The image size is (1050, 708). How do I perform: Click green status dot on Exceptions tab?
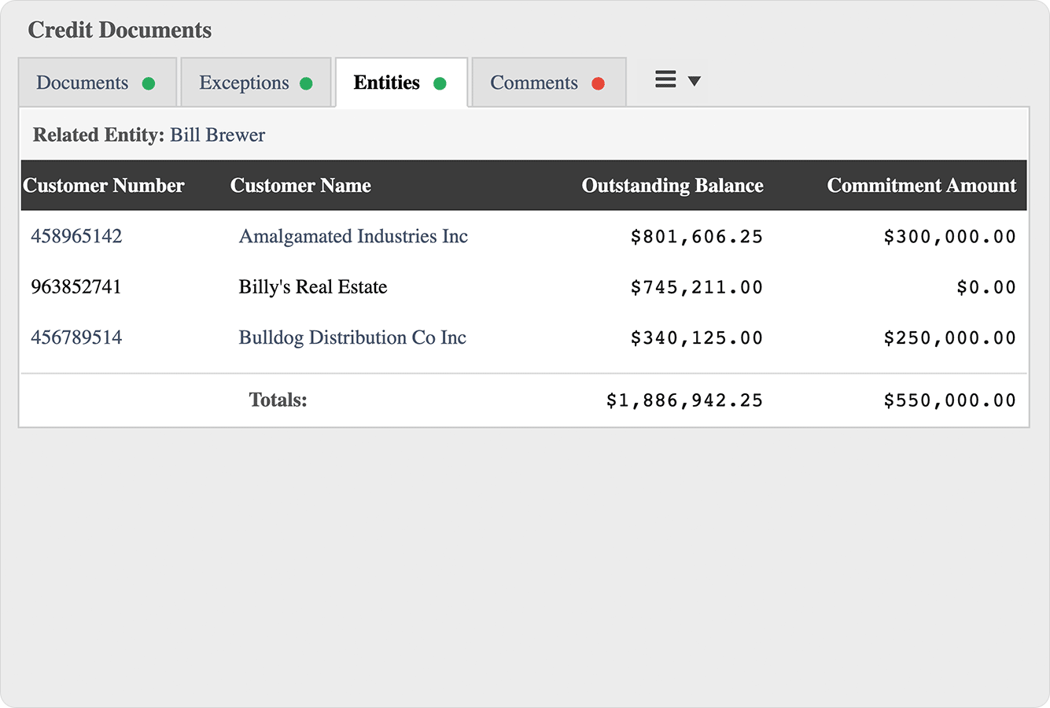pos(307,83)
